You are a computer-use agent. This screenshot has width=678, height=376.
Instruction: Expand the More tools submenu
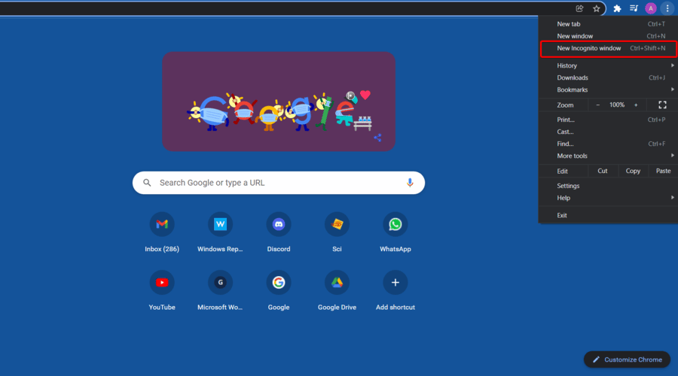coord(608,156)
